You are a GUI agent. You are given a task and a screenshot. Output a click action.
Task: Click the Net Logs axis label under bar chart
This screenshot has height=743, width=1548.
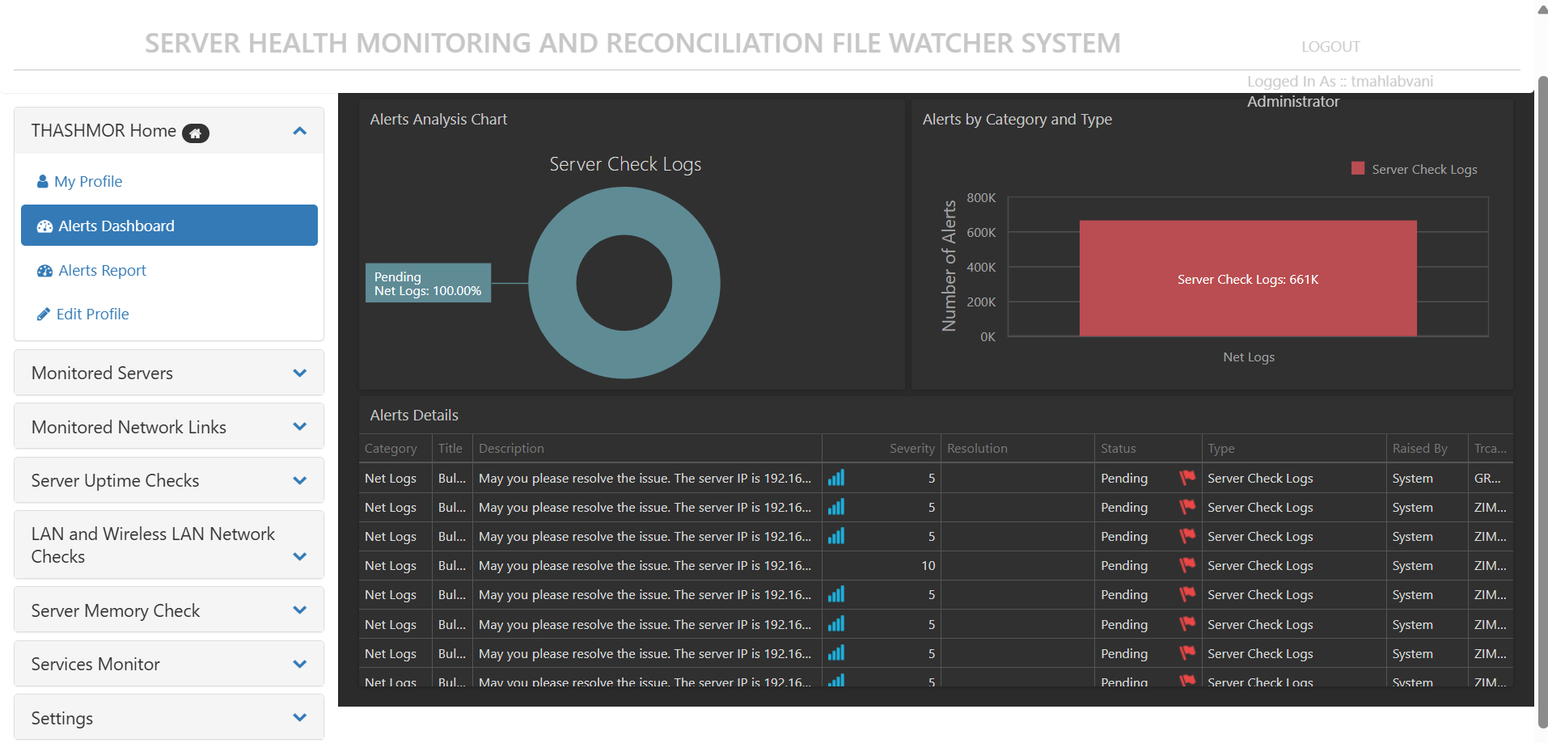point(1249,357)
